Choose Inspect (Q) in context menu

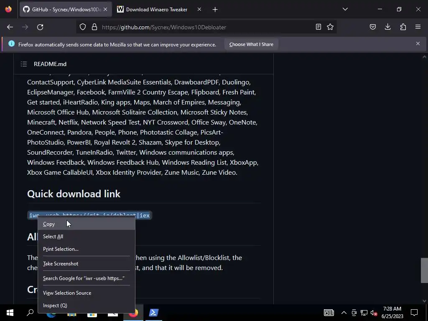click(x=86, y=306)
